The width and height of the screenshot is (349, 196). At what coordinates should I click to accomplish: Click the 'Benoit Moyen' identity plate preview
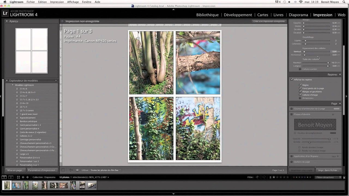click(315, 125)
